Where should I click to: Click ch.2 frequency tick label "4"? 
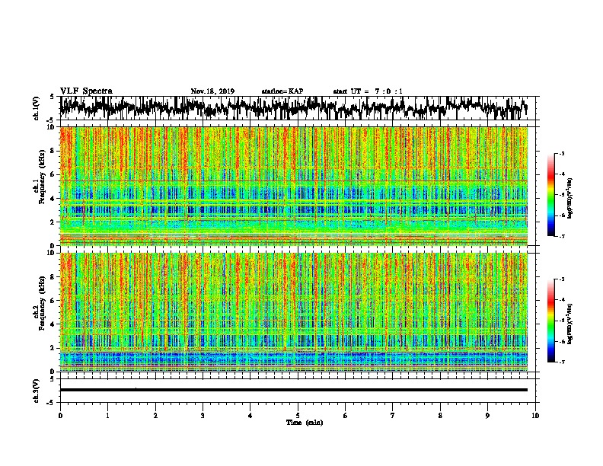point(53,324)
